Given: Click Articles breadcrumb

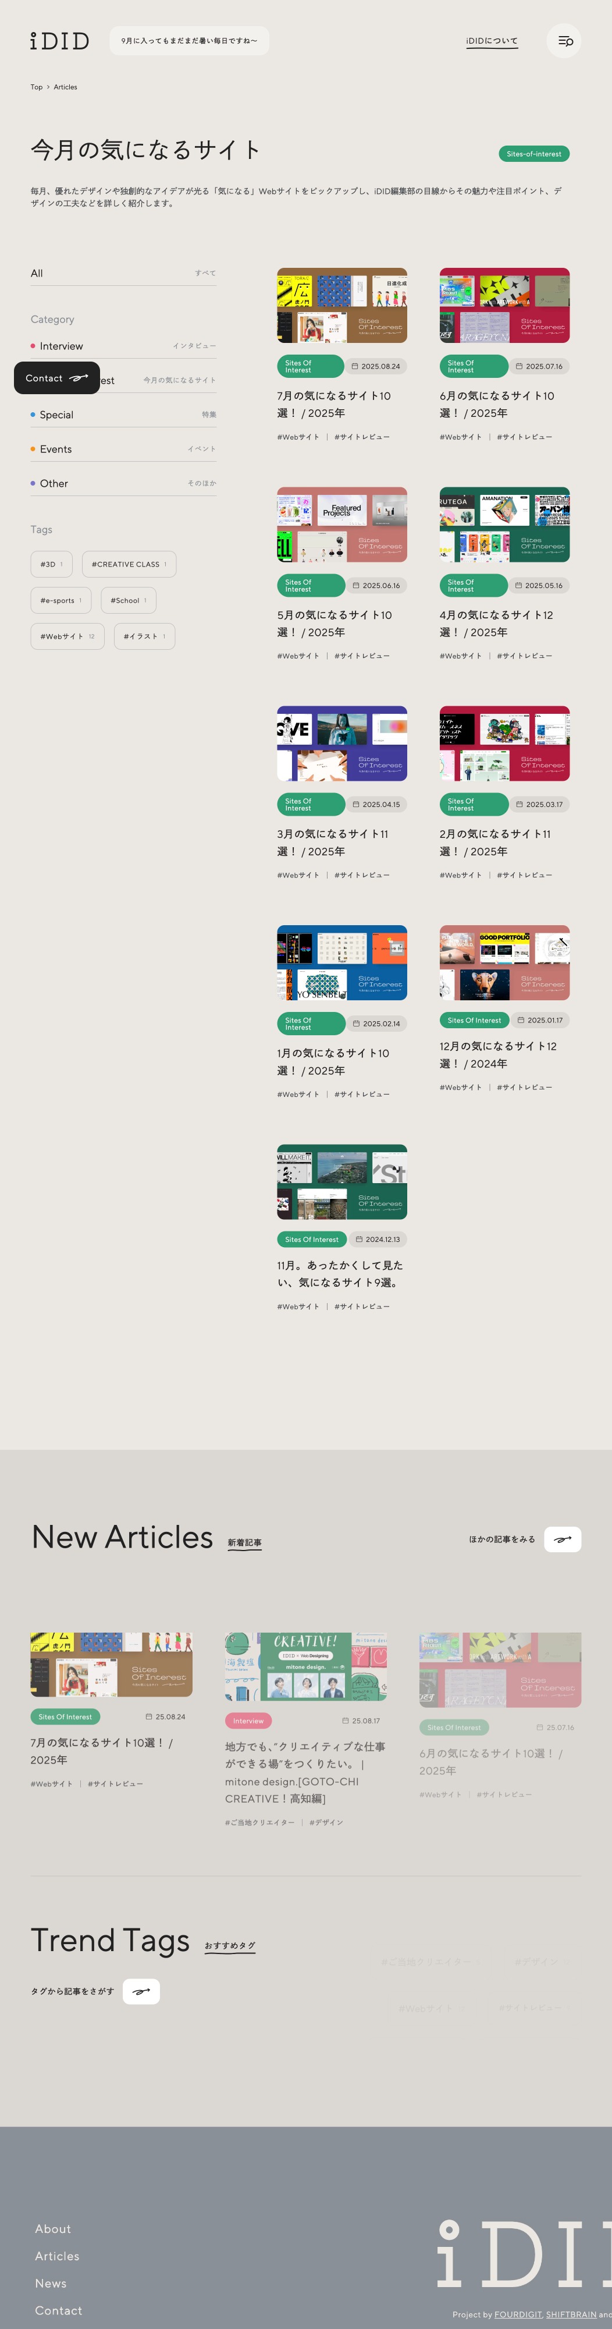Looking at the screenshot, I should pyautogui.click(x=65, y=87).
